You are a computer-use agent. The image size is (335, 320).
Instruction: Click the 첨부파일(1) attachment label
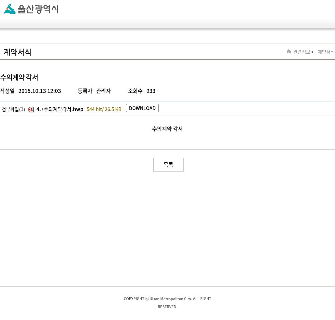pyautogui.click(x=13, y=109)
